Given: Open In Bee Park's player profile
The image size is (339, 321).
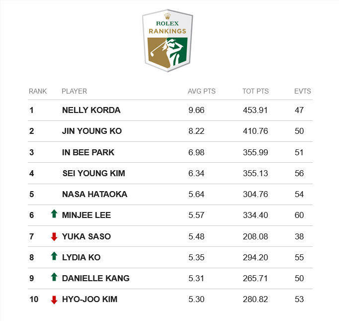Looking at the screenshot, I should [88, 152].
